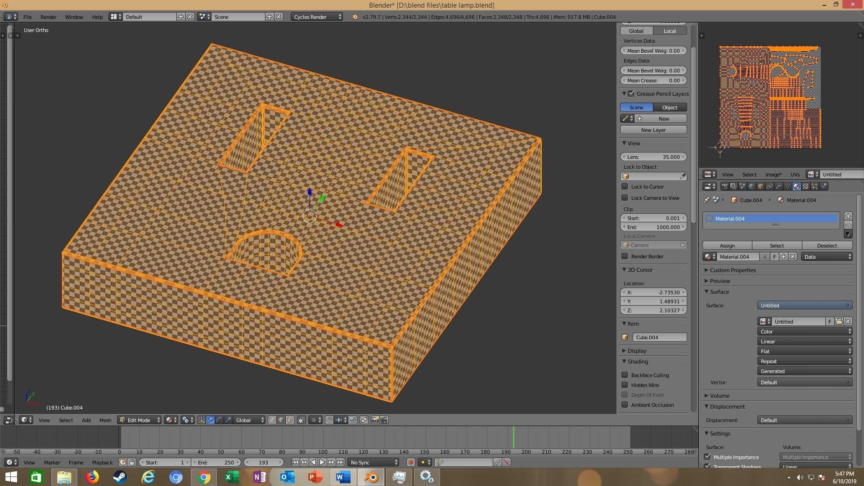
Task: Click the New Layer button
Action: pos(653,130)
